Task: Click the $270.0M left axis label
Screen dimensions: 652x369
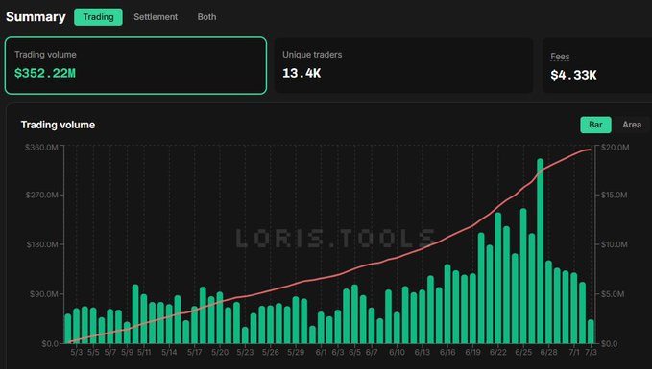Action: pos(41,195)
